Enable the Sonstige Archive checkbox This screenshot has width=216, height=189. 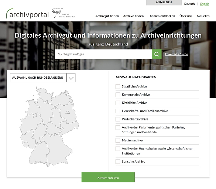click(118, 162)
